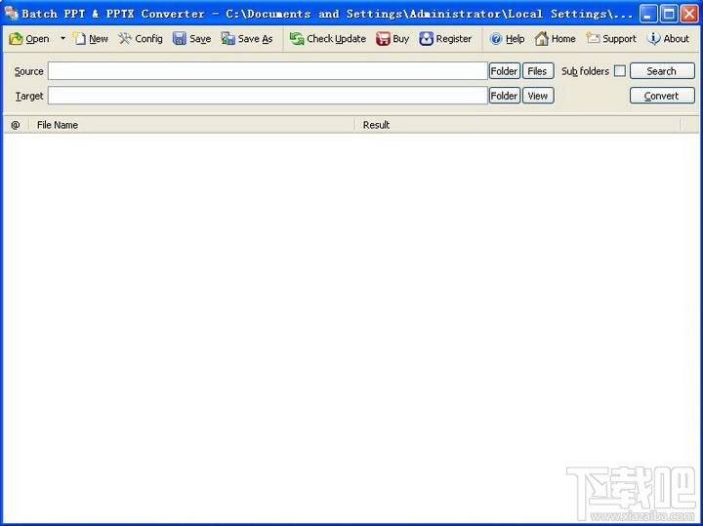Image resolution: width=703 pixels, height=526 pixels.
Task: Click the Files button for Source
Action: click(538, 71)
